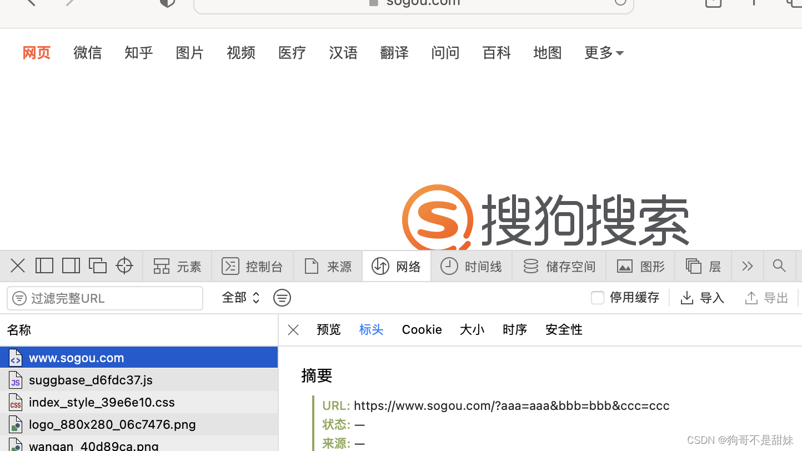Expand the 更多 dropdown menu

[x=604, y=53]
